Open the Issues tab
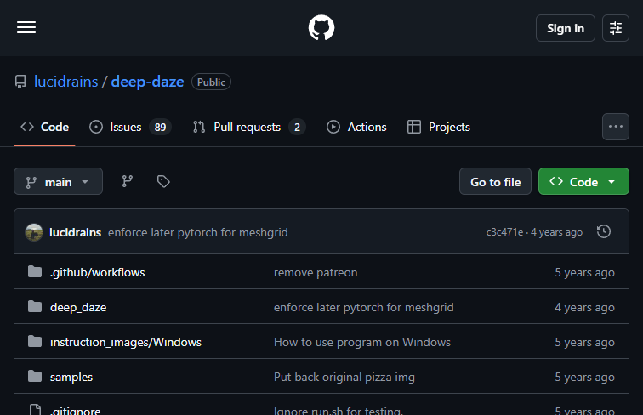This screenshot has width=643, height=415. (130, 127)
